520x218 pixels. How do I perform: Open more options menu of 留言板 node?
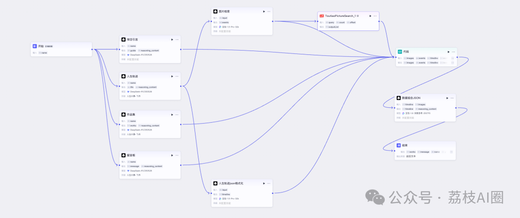point(177,155)
